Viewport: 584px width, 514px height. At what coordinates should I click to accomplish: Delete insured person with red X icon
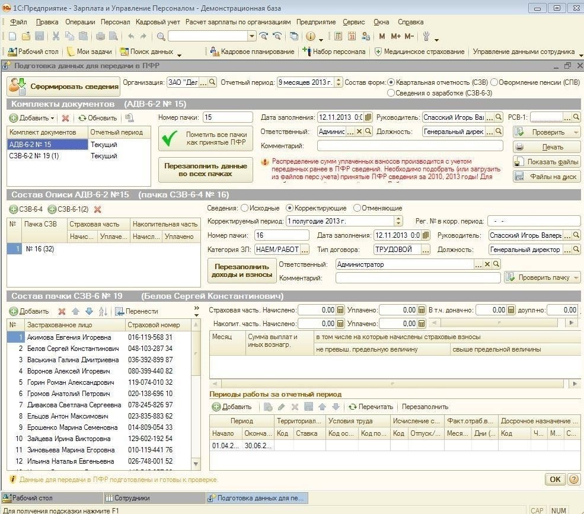point(62,311)
